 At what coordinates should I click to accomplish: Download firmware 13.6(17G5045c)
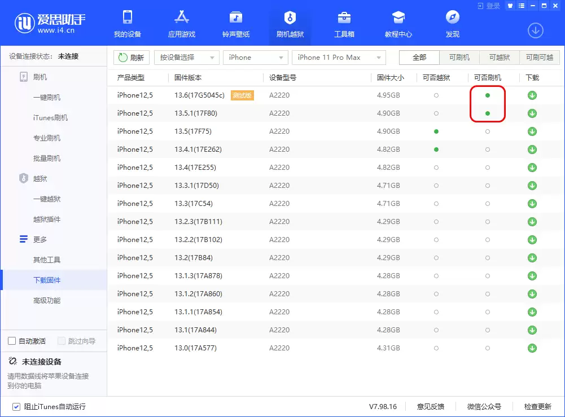[x=532, y=95]
